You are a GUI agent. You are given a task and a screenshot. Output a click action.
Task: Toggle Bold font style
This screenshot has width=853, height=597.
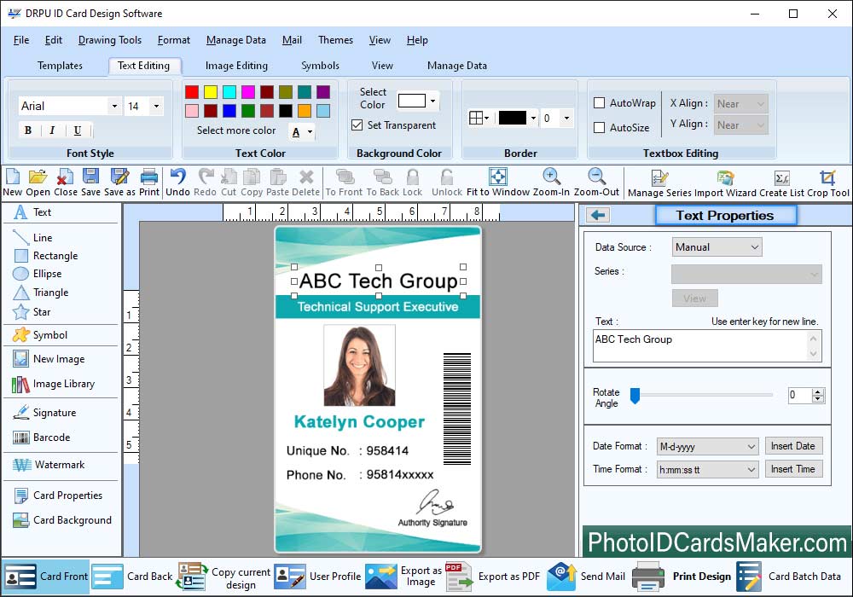click(28, 130)
